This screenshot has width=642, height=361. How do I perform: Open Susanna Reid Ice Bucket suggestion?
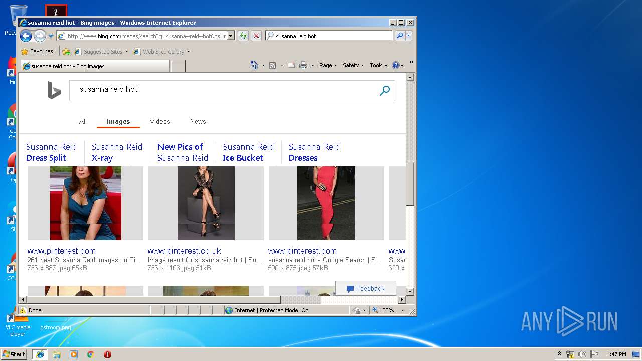[x=248, y=152]
